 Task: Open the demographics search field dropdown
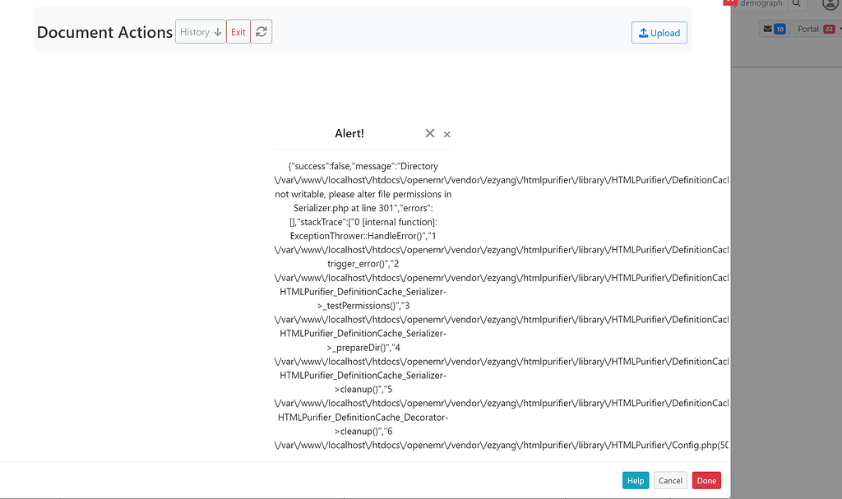pos(761,4)
